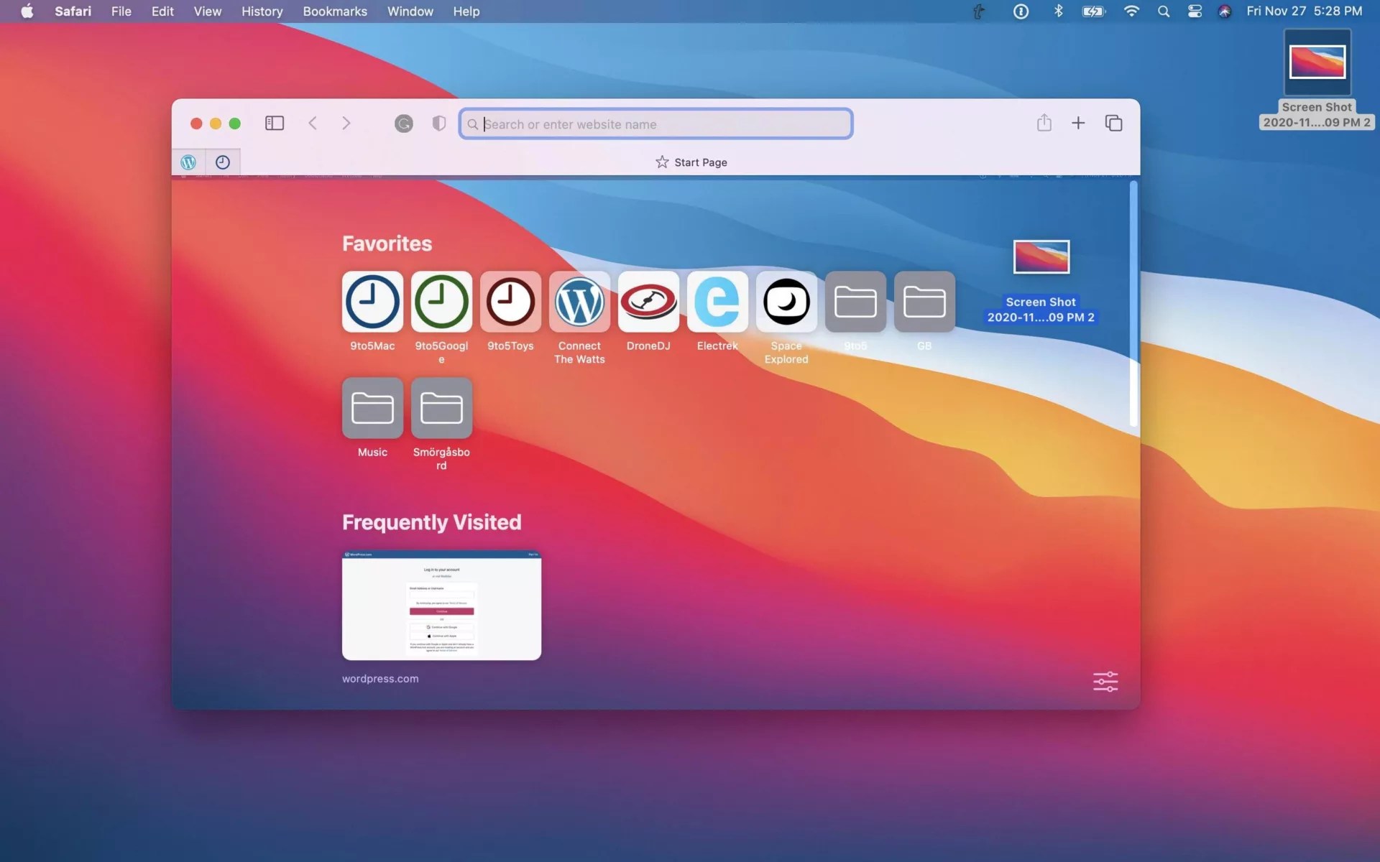This screenshot has height=862, width=1380.
Task: Select the 9to5Mac favorite icon
Action: (372, 302)
